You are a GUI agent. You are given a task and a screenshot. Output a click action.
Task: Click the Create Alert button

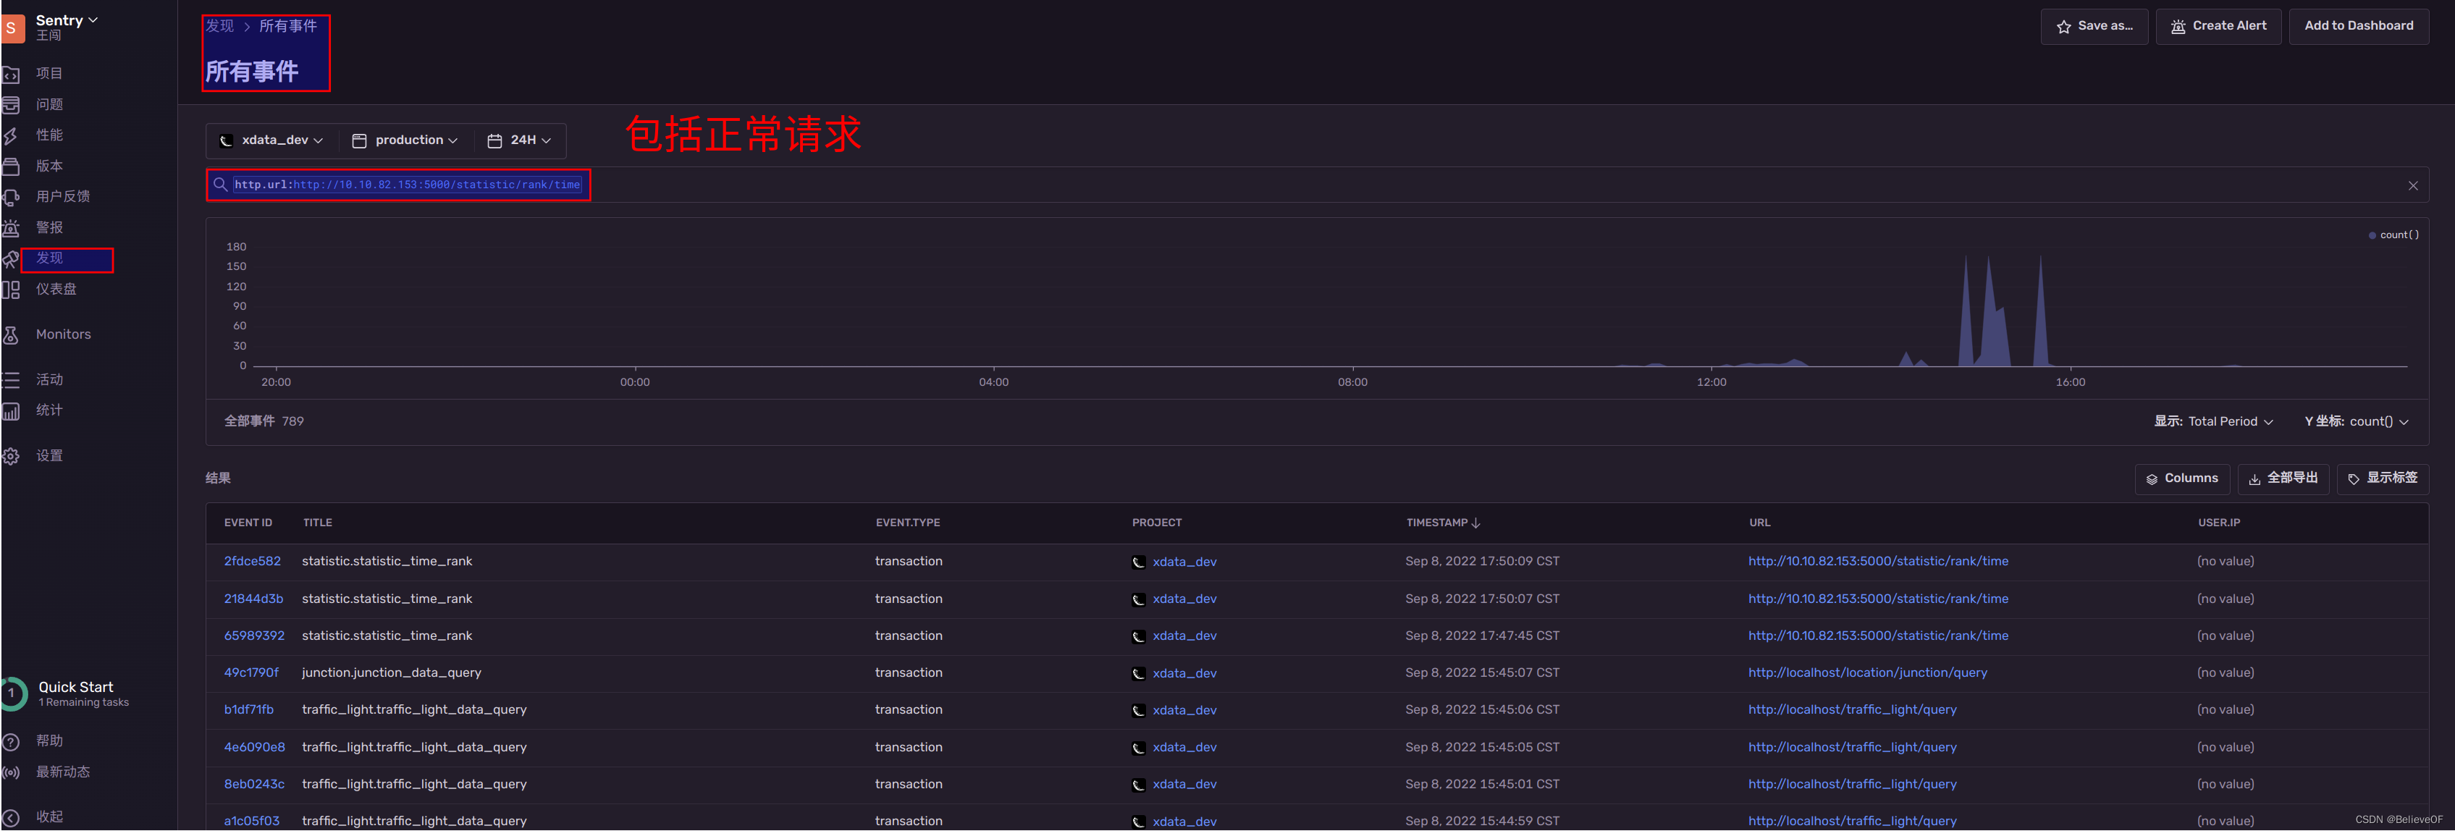click(x=2218, y=26)
